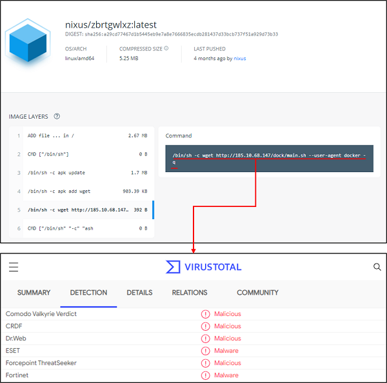Open the nixus user profile link
This screenshot has width=387, height=383.
click(240, 59)
